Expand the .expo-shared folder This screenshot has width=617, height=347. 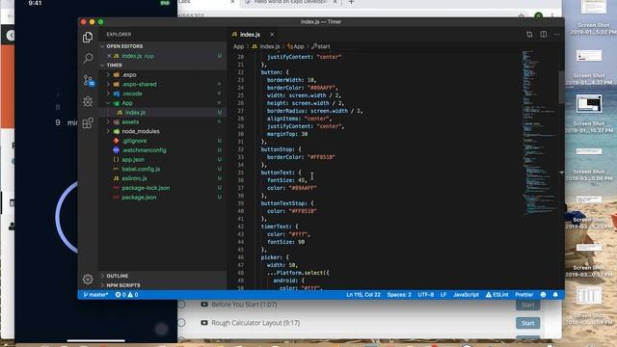(x=163, y=84)
